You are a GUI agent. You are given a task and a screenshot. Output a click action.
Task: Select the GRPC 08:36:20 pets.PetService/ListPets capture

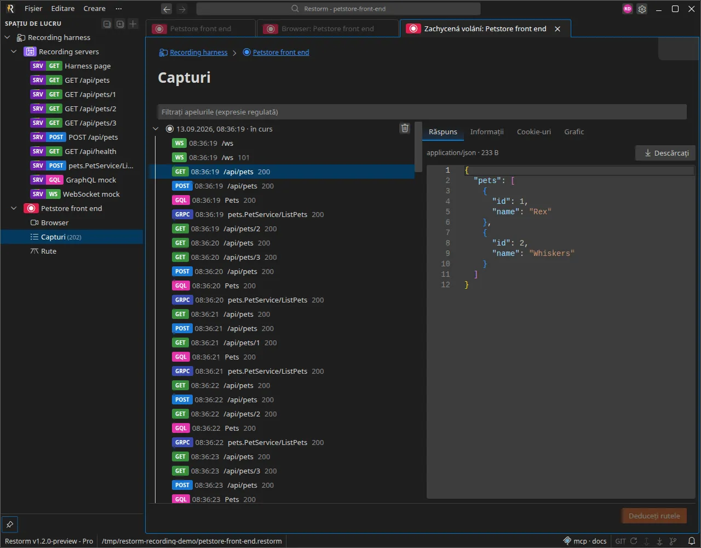click(282, 300)
